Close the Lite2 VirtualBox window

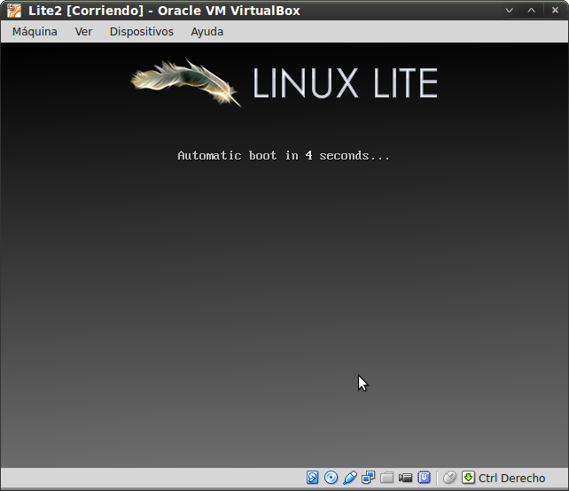coord(554,11)
